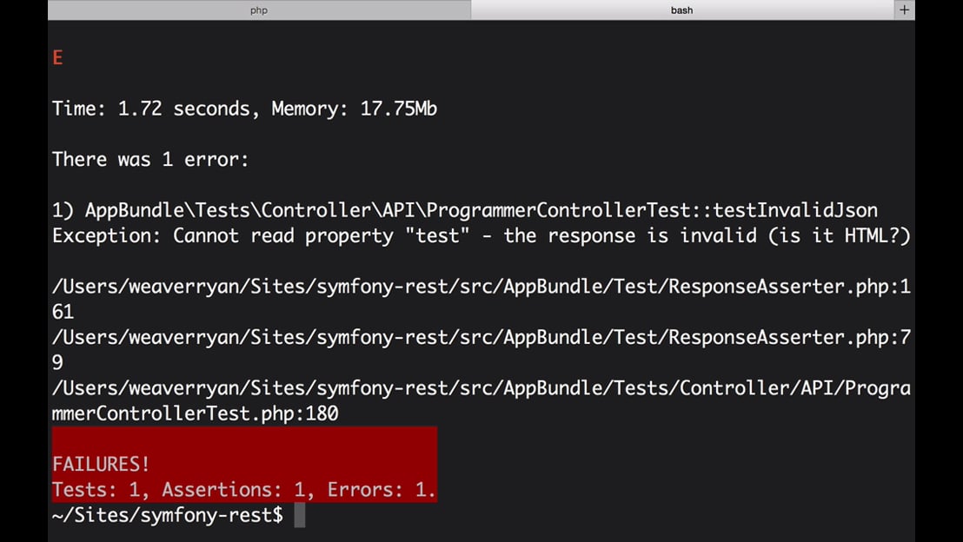
Task: Click the FAILURES! banner text
Action: pyautogui.click(x=101, y=465)
